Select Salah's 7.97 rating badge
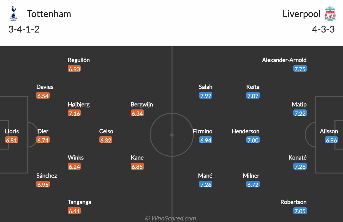Viewport: 343px width, 222px height. tap(206, 96)
